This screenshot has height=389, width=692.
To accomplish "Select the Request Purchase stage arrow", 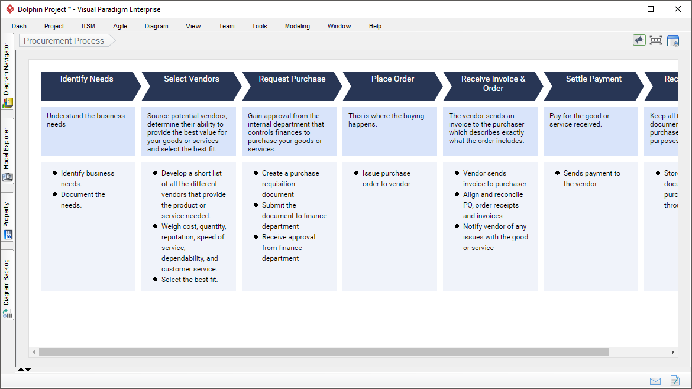I will pos(292,86).
